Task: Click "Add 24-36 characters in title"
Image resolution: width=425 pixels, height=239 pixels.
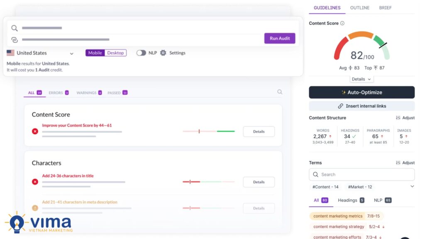Action: pyautogui.click(x=68, y=176)
